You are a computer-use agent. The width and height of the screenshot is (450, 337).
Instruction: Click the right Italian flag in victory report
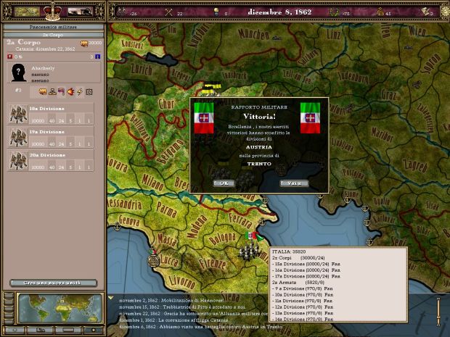click(310, 118)
